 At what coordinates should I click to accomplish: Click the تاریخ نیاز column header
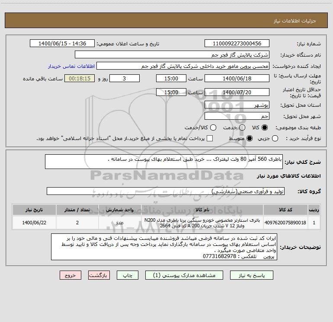[34, 210]
